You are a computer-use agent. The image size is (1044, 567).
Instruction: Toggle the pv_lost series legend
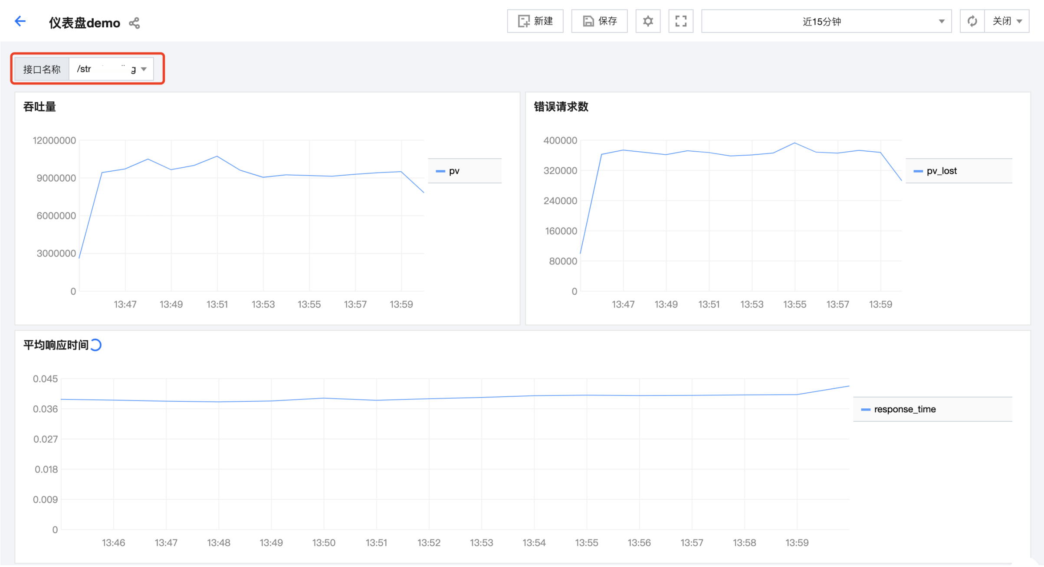coord(941,171)
